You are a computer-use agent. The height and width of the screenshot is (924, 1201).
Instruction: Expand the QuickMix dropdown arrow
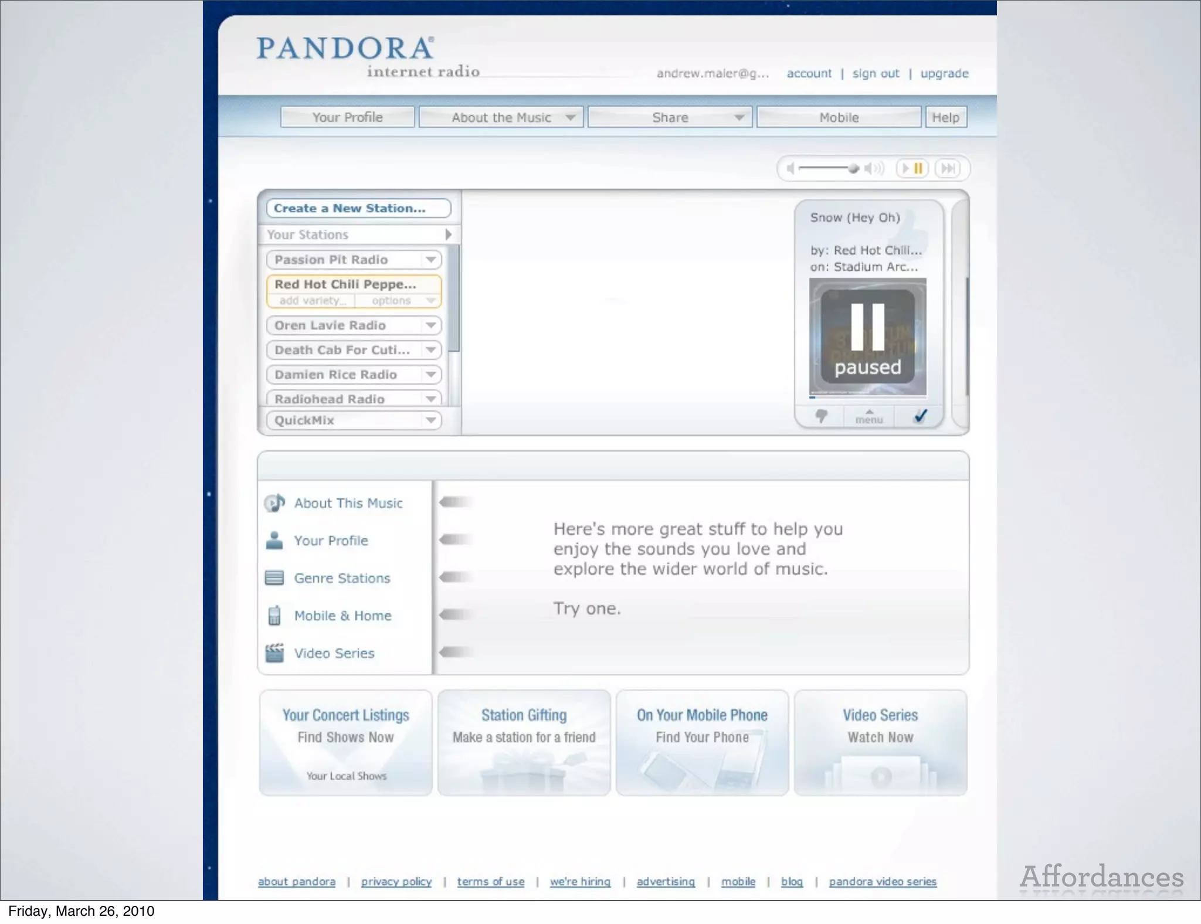point(431,420)
